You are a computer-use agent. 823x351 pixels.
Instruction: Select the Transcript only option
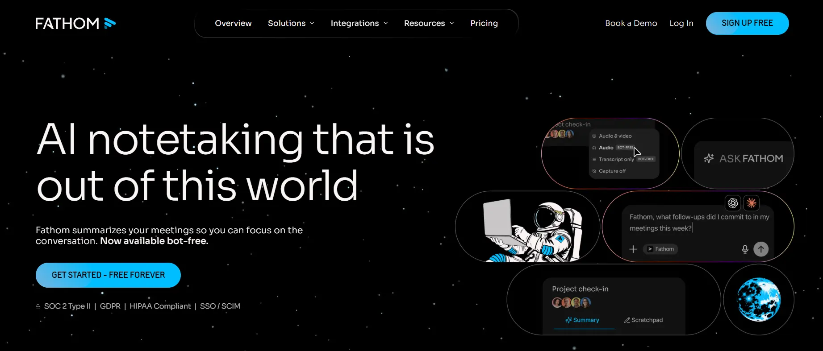623,159
